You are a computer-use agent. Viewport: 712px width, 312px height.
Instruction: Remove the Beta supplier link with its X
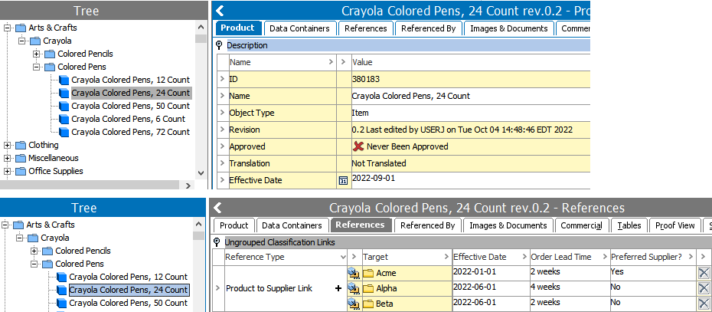click(x=704, y=304)
